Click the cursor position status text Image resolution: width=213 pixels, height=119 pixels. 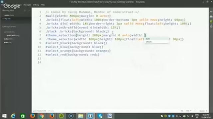(40, 111)
